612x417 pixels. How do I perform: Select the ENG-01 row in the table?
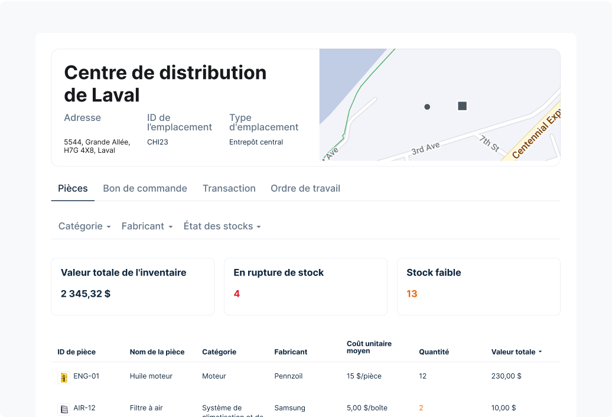[236, 376]
